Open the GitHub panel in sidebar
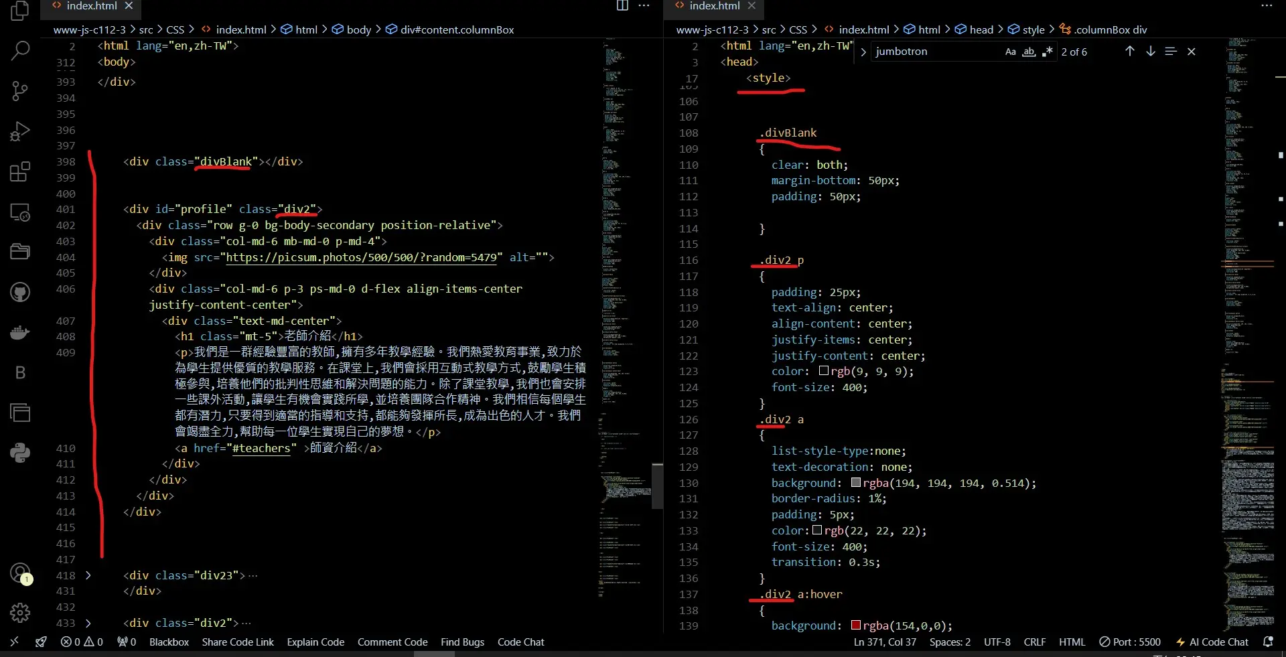The height and width of the screenshot is (657, 1286). coord(20,292)
